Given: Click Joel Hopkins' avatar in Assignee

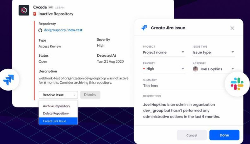Looking at the screenshot, I should coord(195,69).
